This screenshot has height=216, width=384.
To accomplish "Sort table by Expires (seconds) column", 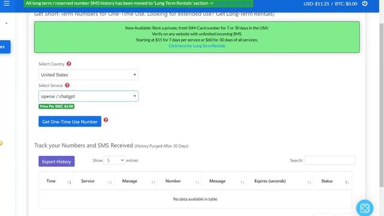I will click(x=280, y=181).
